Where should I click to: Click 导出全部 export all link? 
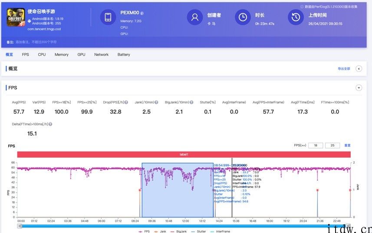click(x=344, y=69)
